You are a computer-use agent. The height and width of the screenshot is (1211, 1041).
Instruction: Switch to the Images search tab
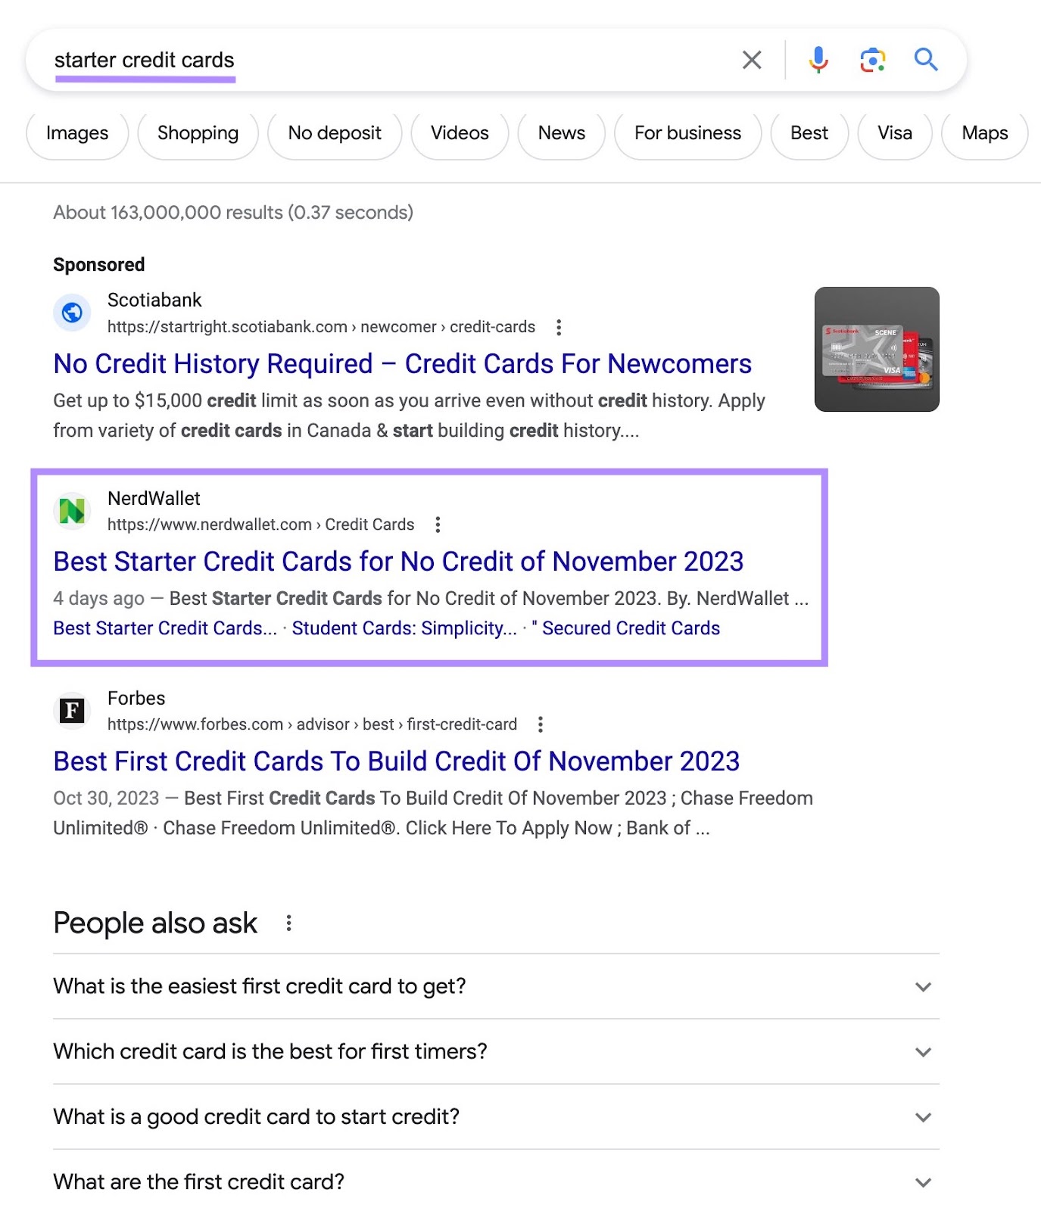(x=76, y=133)
